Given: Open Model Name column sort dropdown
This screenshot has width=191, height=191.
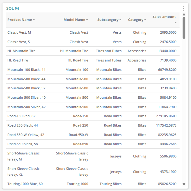Looking at the screenshot, I should pyautogui.click(x=87, y=20).
